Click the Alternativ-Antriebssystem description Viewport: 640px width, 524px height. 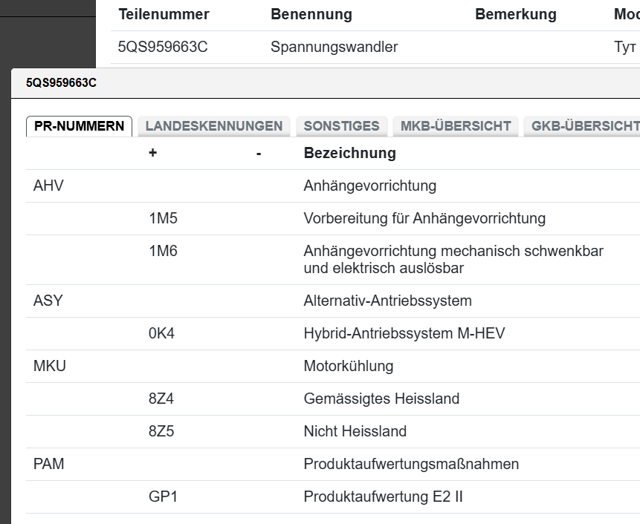pyautogui.click(x=388, y=301)
